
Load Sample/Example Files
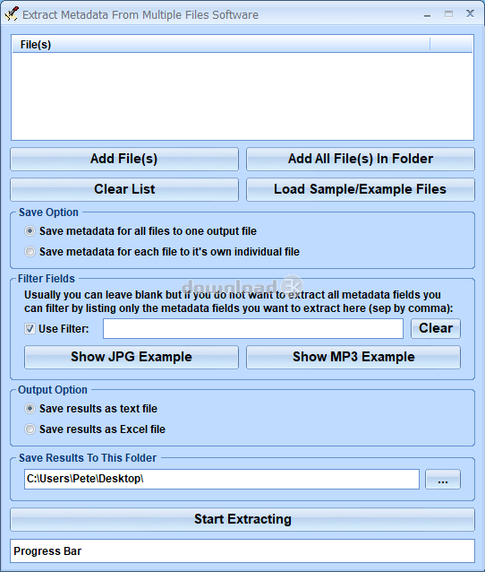[x=361, y=189]
